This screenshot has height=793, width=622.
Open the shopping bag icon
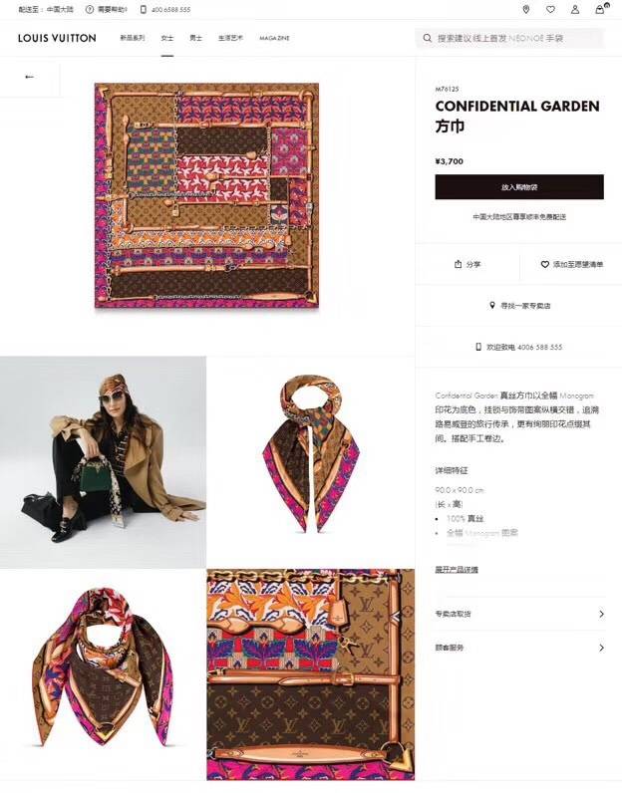click(600, 9)
